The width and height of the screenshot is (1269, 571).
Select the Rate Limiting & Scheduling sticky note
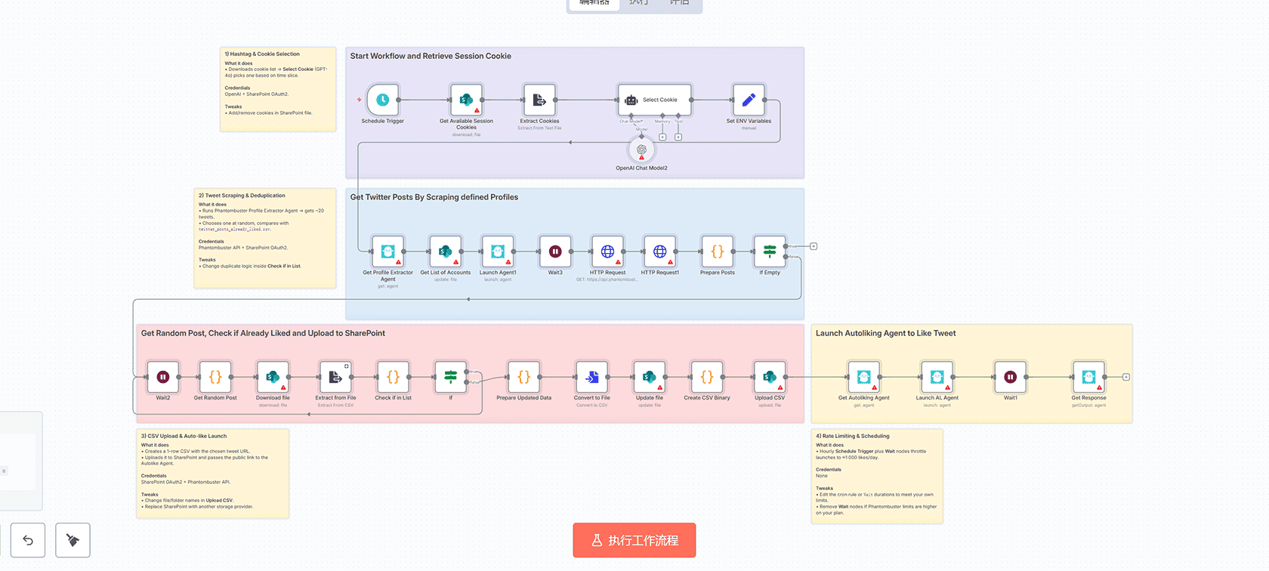pos(877,476)
